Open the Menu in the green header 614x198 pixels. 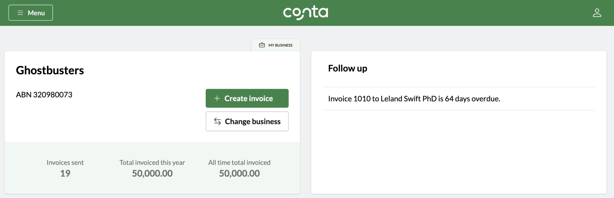(31, 13)
